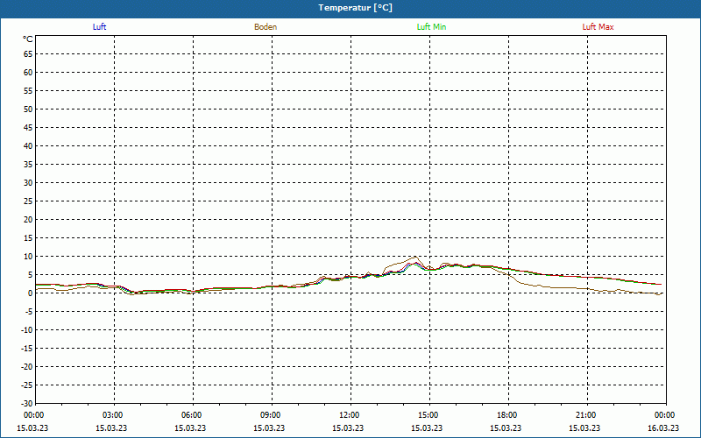Click the brown Boden legend label
This screenshot has height=438, width=701.
266,27
